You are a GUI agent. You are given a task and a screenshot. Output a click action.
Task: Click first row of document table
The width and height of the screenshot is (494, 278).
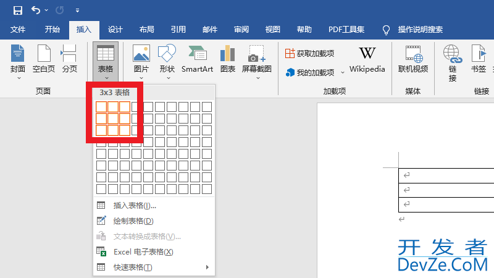446,175
